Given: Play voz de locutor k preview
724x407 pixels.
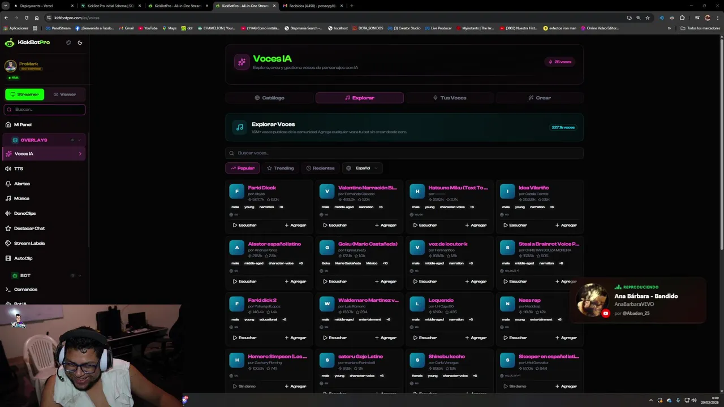Looking at the screenshot, I should 425,281.
